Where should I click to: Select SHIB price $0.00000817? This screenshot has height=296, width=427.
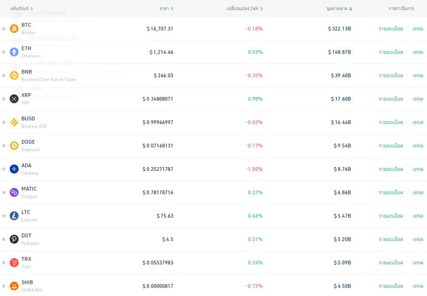pyautogui.click(x=158, y=286)
